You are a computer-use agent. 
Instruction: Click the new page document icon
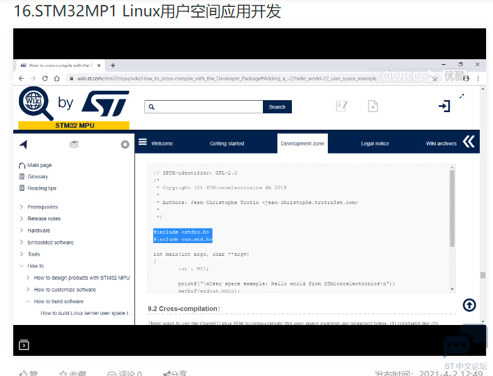pyautogui.click(x=373, y=106)
